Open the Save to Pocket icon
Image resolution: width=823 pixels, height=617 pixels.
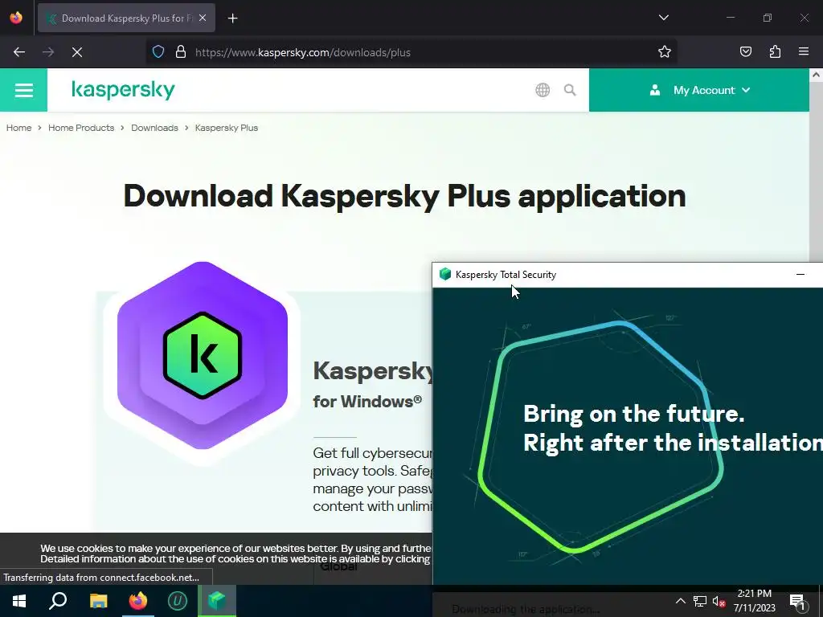(x=746, y=52)
